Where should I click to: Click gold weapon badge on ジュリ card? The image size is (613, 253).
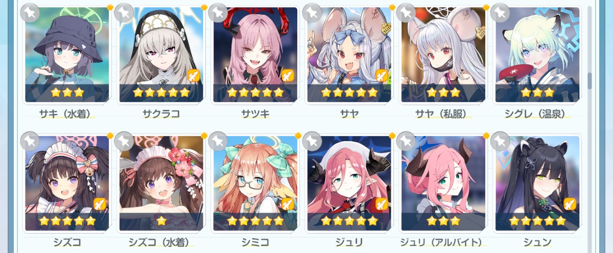click(382, 204)
